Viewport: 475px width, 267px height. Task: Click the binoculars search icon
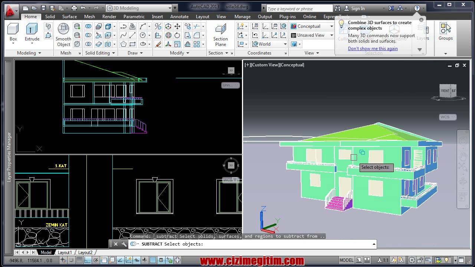click(x=338, y=8)
